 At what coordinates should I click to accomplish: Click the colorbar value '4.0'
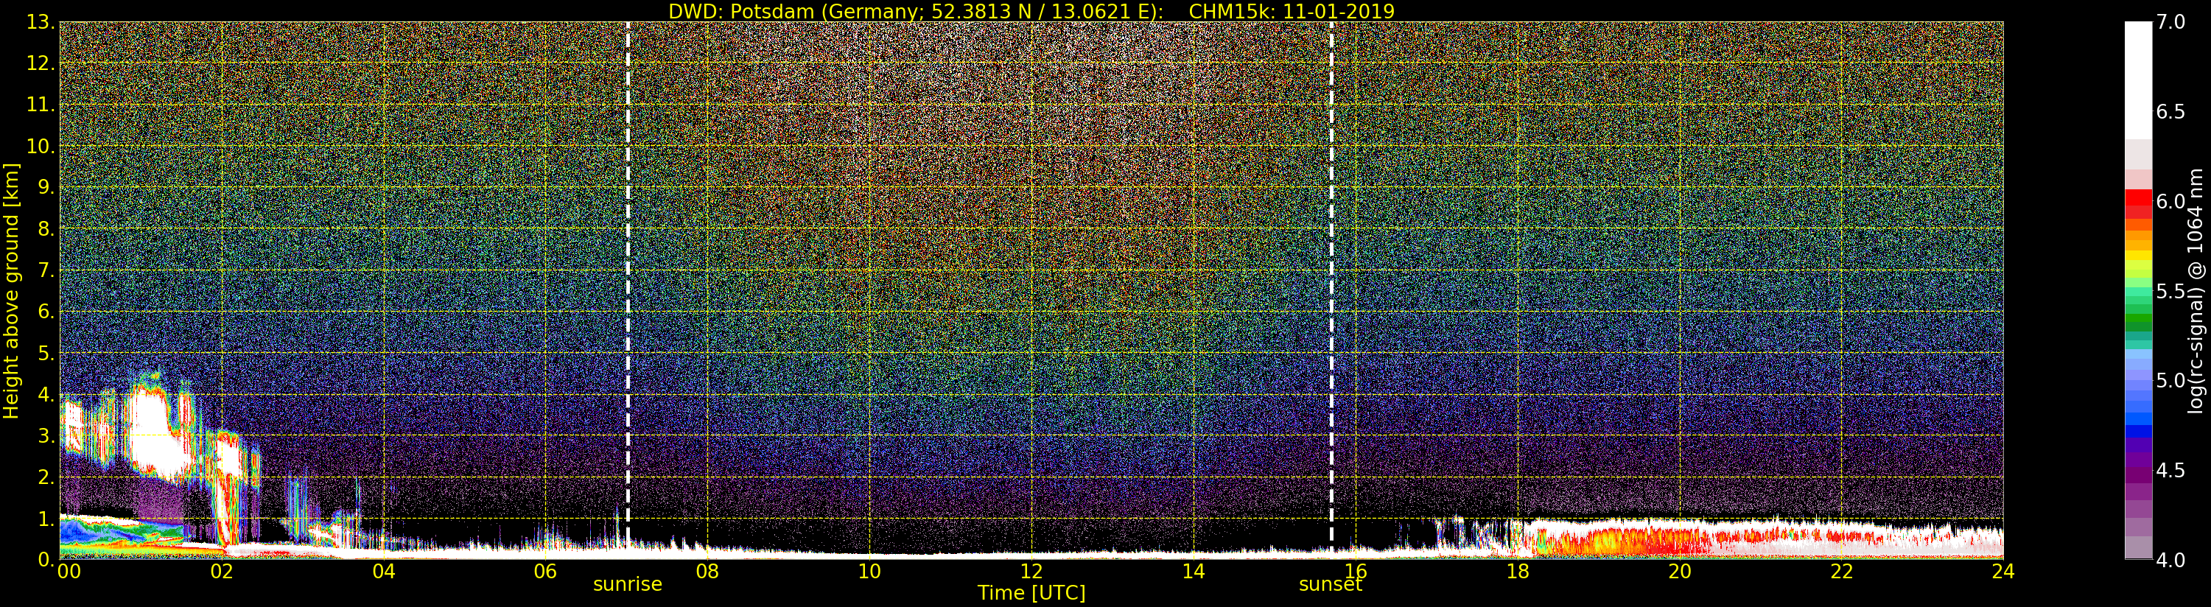[x=2170, y=560]
